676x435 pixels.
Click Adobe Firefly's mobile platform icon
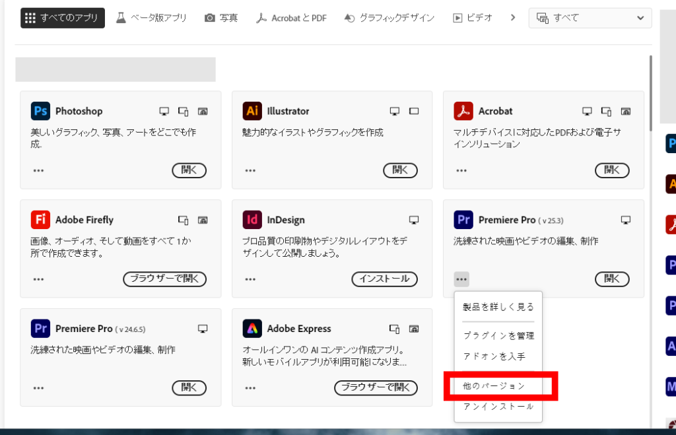(184, 220)
